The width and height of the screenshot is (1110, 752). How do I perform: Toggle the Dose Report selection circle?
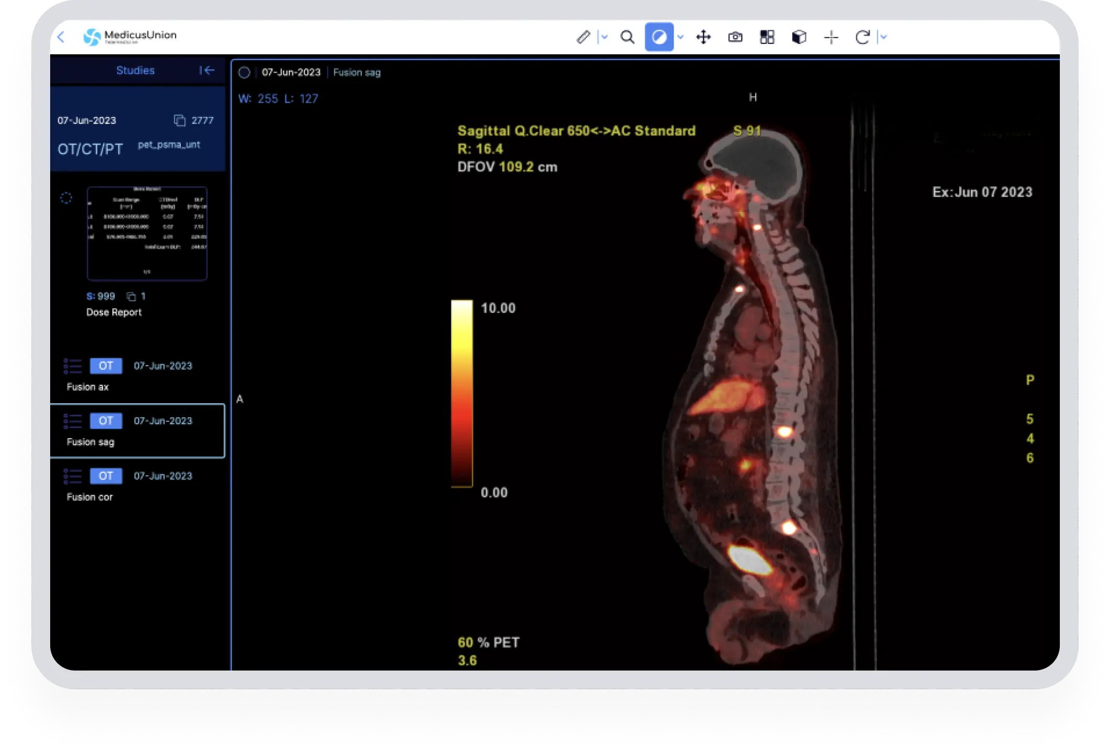tap(66, 198)
